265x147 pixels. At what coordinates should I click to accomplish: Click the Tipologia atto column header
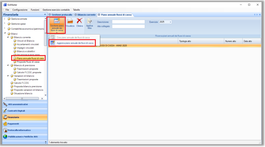point(185,41)
